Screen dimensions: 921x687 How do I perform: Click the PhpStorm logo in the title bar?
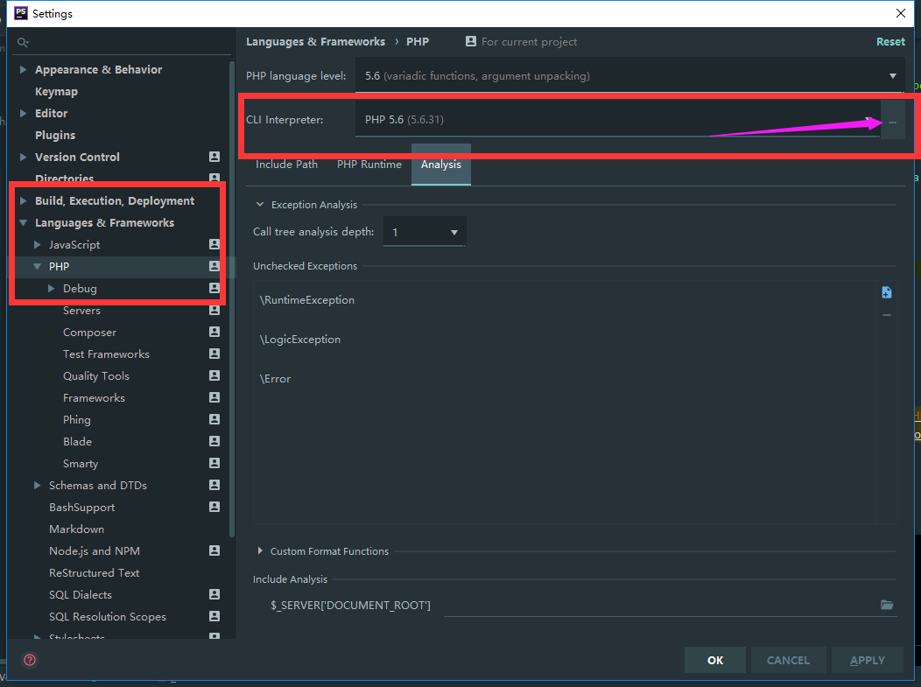pos(21,13)
